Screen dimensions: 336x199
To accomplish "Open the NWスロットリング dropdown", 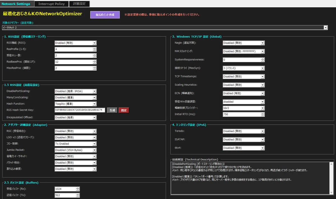I will click(x=244, y=51).
